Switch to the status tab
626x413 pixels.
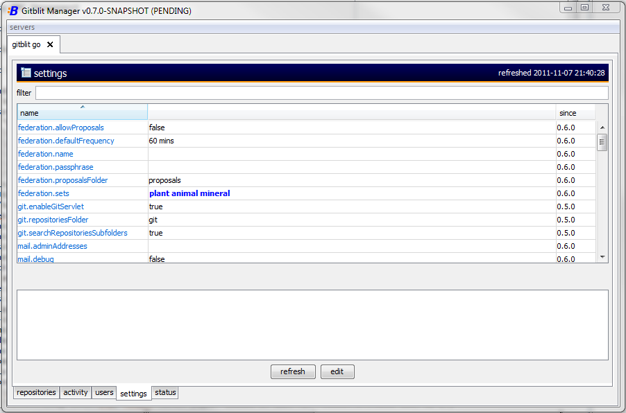(165, 392)
